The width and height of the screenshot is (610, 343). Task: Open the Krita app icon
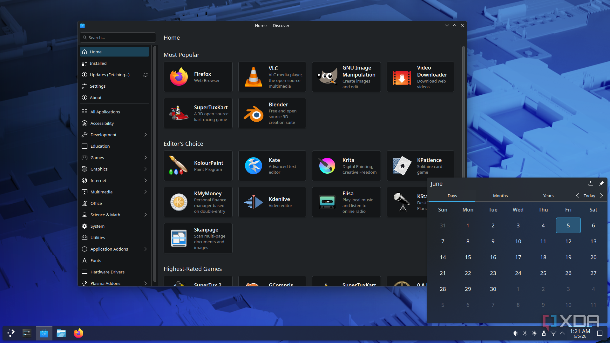327,165
